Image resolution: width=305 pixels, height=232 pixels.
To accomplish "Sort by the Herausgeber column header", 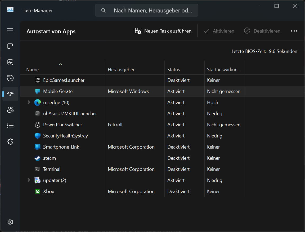I will pos(121,70).
